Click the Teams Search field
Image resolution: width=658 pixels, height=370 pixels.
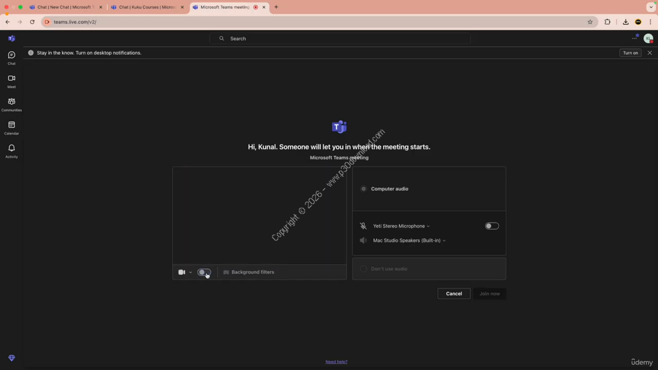tap(339, 39)
